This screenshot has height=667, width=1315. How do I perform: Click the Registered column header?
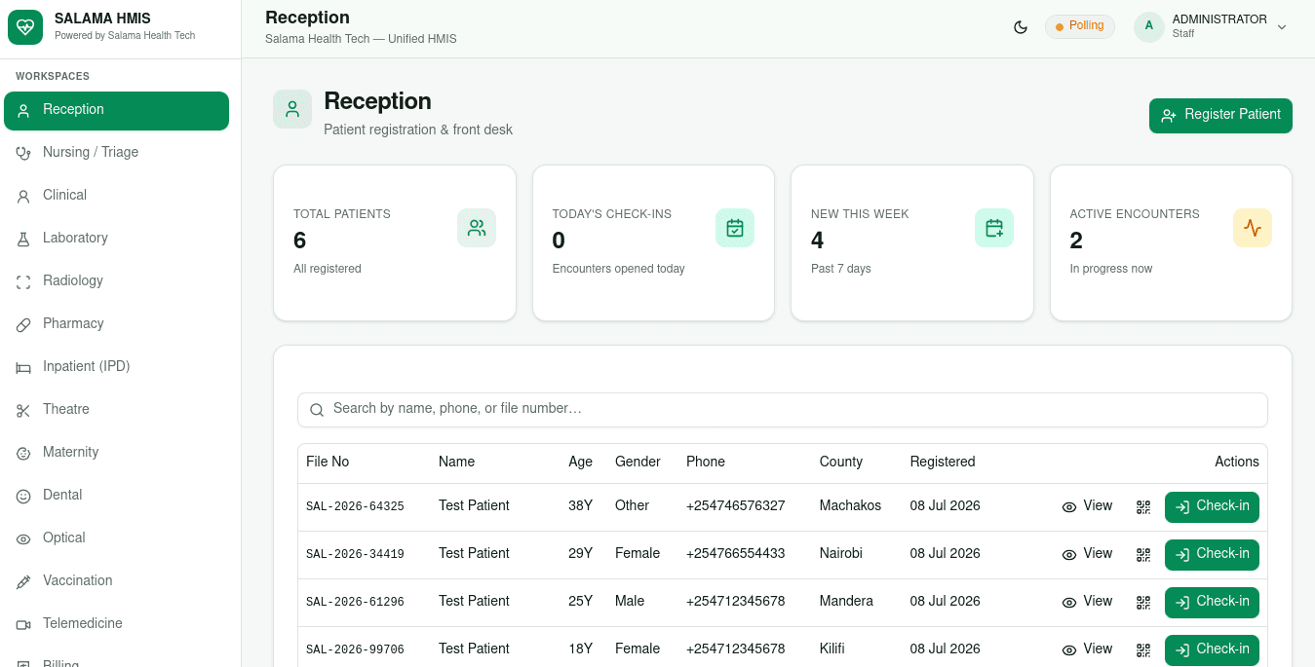[943, 462]
